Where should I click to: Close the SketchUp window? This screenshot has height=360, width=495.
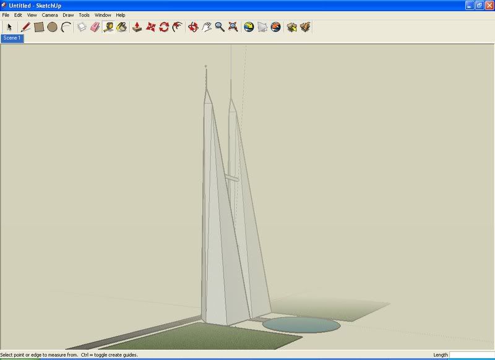[489, 6]
